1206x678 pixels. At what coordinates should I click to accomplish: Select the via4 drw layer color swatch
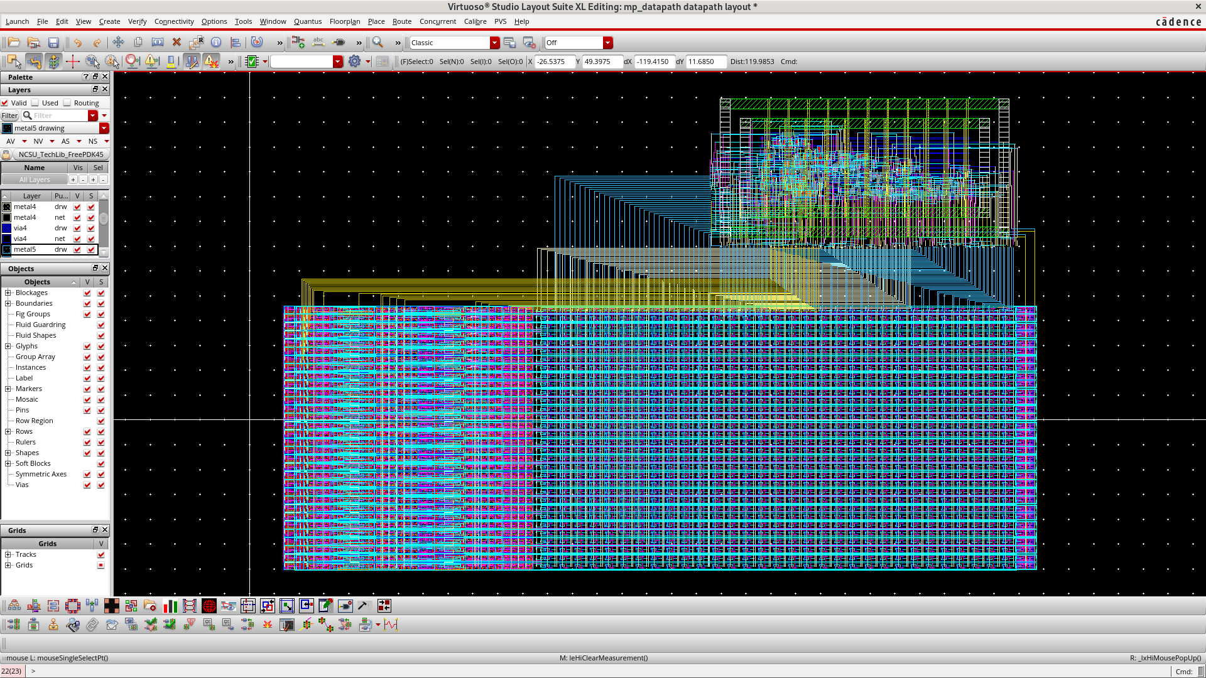coord(7,228)
